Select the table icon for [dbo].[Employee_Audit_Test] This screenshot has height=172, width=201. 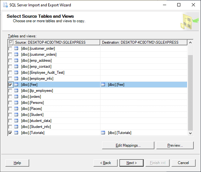click(16, 73)
